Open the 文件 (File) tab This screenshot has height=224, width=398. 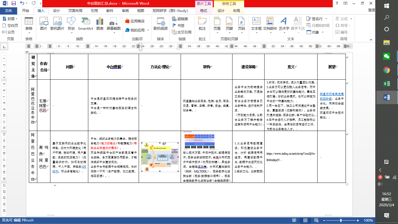click(8, 10)
